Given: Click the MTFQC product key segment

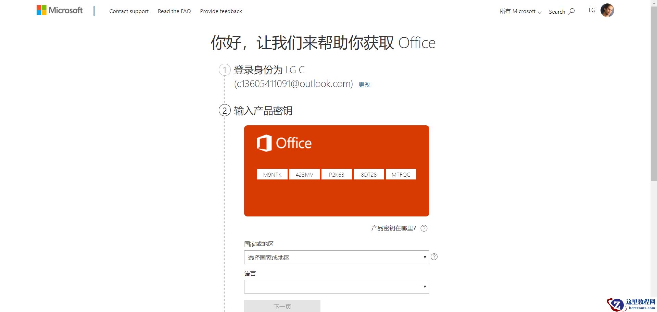Looking at the screenshot, I should click(x=401, y=174).
